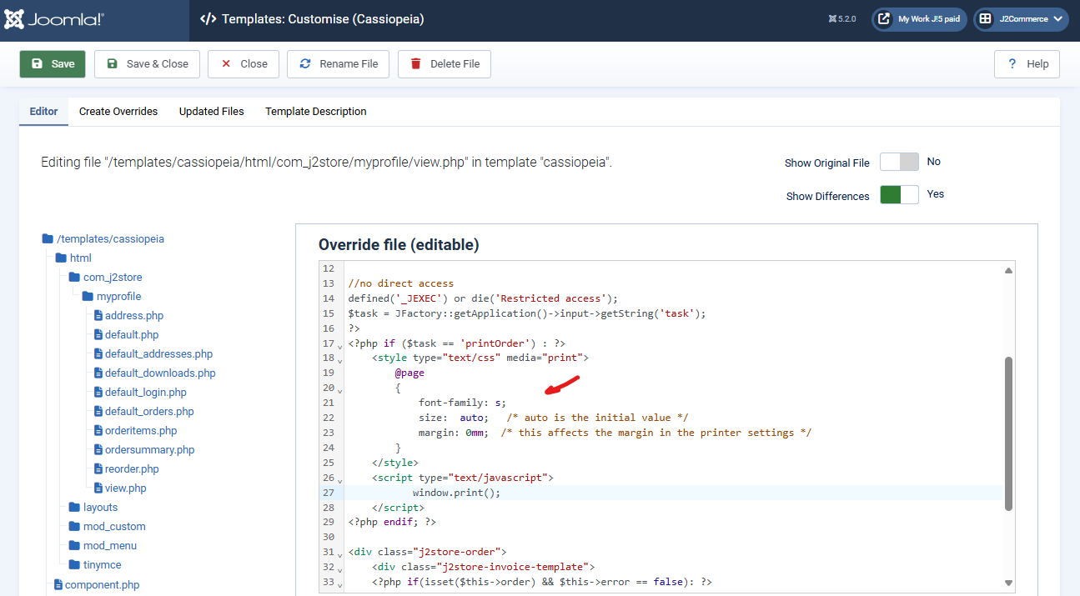The width and height of the screenshot is (1080, 596).
Task: Click the editor vertical scrollbar thumb
Action: click(x=1008, y=433)
